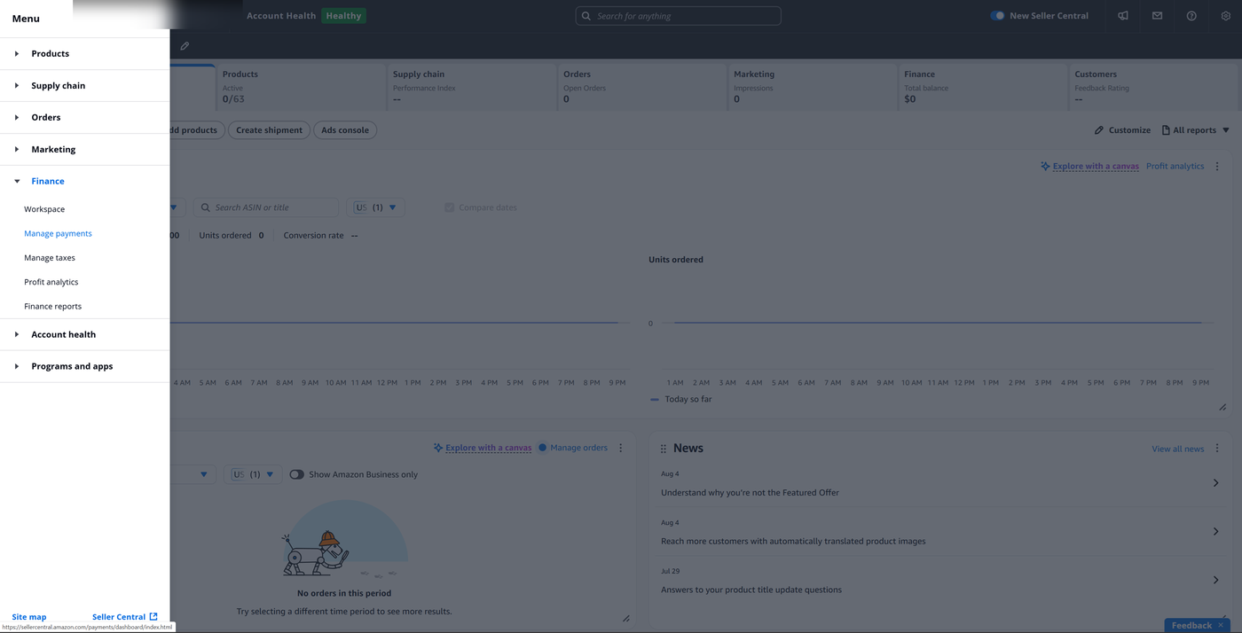Open Profit analytics under Finance
1242x633 pixels.
point(51,282)
